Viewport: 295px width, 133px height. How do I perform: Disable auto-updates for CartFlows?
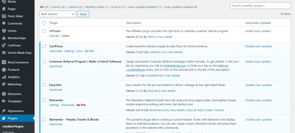(x=258, y=46)
